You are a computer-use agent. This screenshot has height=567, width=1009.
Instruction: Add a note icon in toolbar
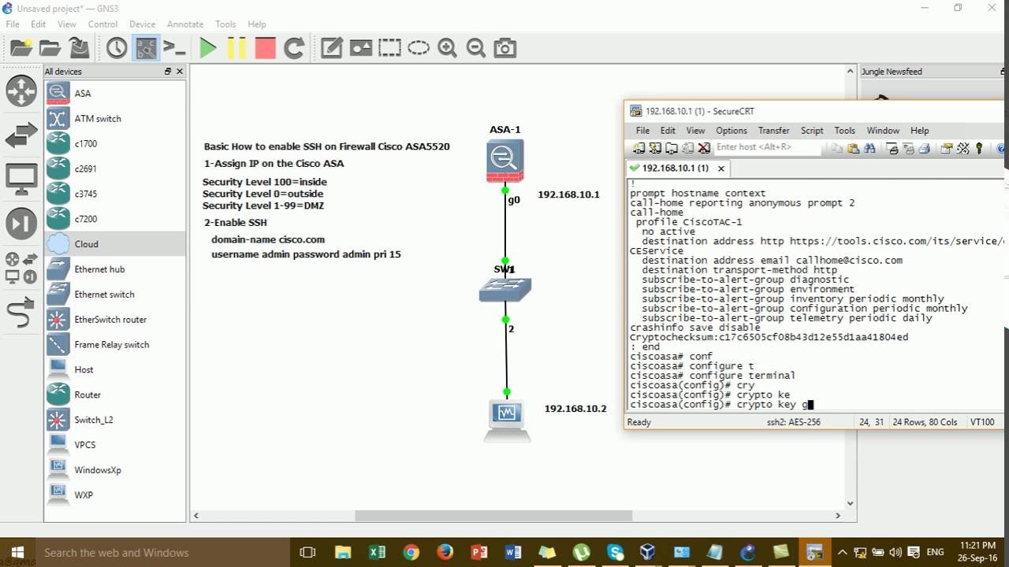[x=332, y=48]
